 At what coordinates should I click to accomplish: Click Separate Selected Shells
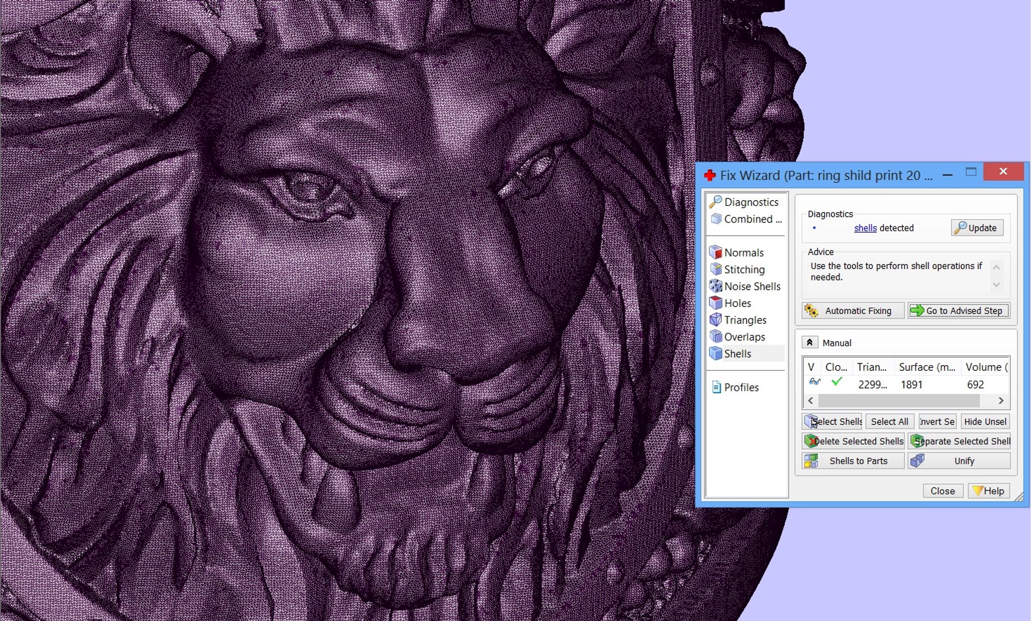[x=959, y=441]
